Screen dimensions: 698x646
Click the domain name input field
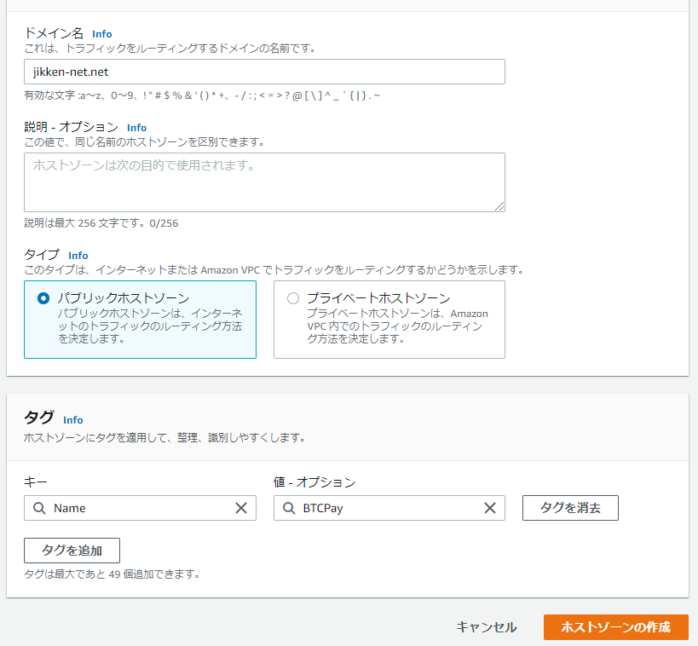(x=264, y=72)
